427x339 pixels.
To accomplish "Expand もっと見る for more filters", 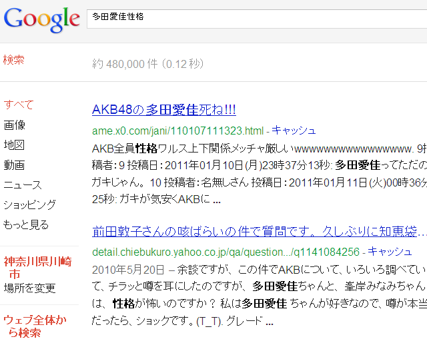I will click(26, 225).
